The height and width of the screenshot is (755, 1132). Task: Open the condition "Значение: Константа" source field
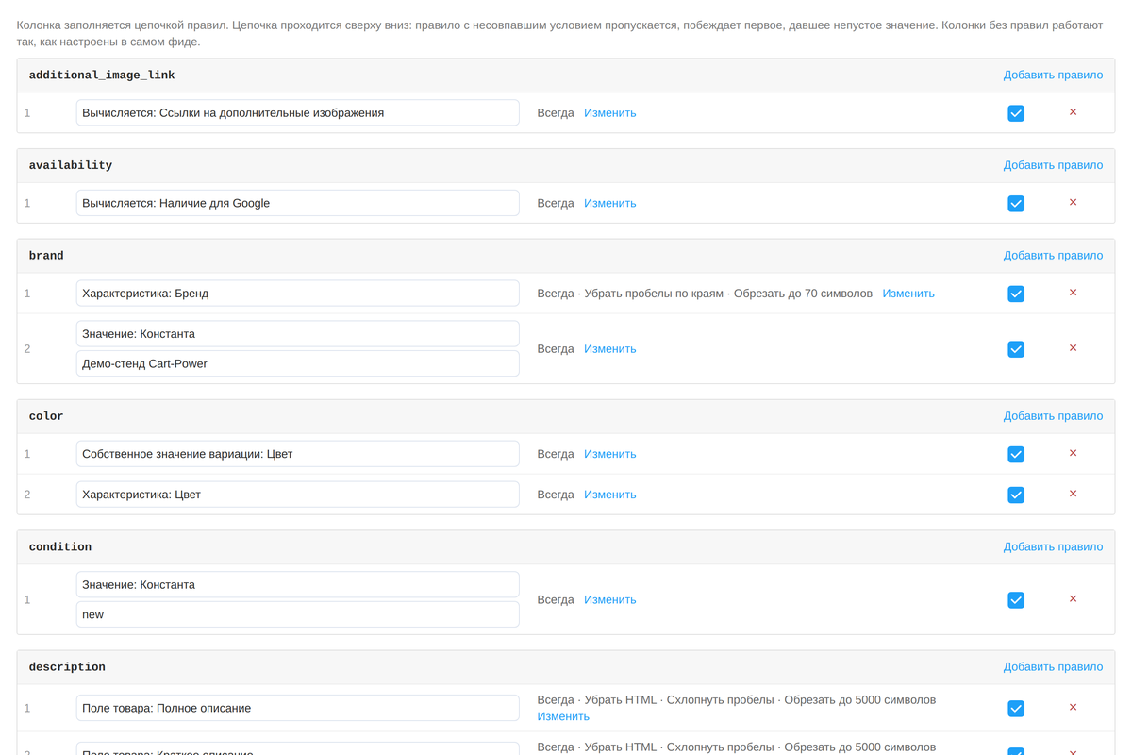[298, 585]
